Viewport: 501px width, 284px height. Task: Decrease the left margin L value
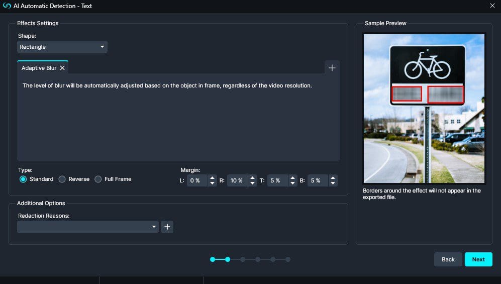pos(212,183)
